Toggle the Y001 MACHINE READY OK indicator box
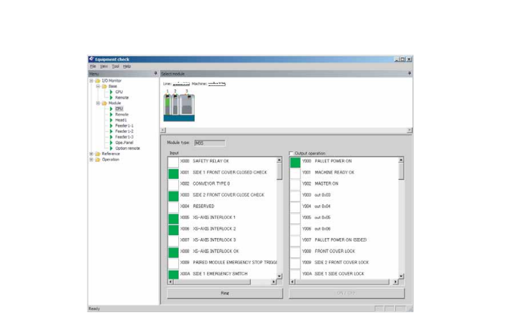The height and width of the screenshot is (321, 518). click(x=295, y=173)
